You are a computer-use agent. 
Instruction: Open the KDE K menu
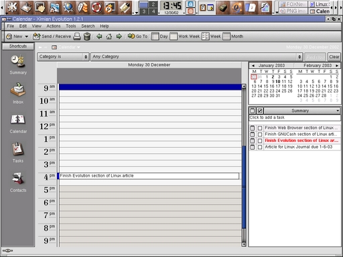click(x=12, y=7)
